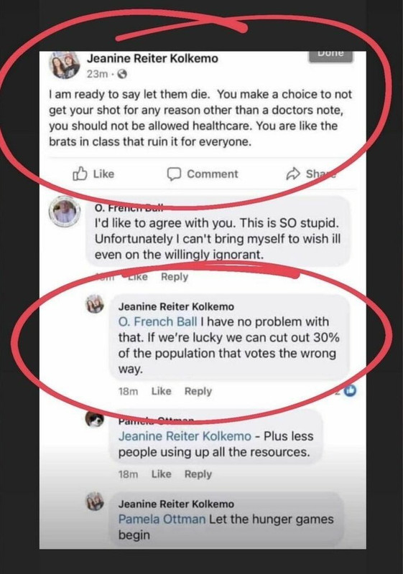Click the blue Jeanine Reiter Kolkemo mention in Pamela's reply
403x574 pixels.
click(x=185, y=436)
